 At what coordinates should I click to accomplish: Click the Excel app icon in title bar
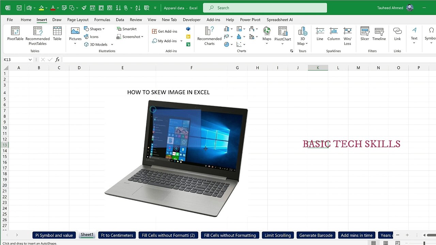tap(7, 8)
